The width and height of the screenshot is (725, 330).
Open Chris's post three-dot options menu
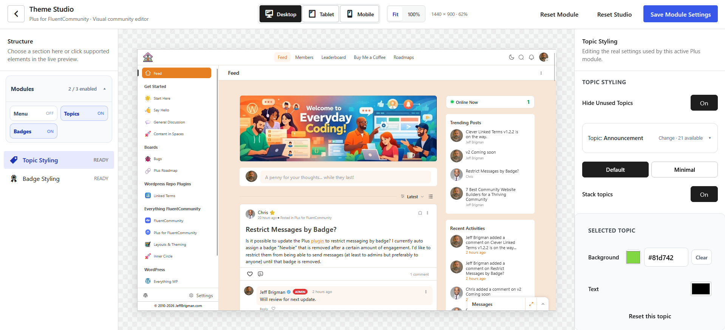pyautogui.click(x=427, y=213)
